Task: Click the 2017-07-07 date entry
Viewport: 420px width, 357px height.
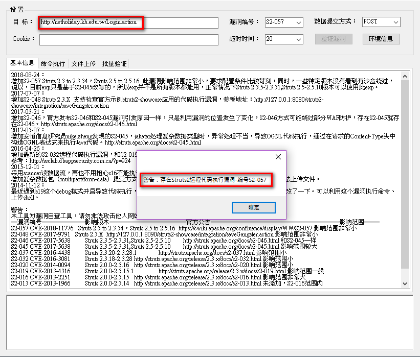Action: tap(27, 93)
